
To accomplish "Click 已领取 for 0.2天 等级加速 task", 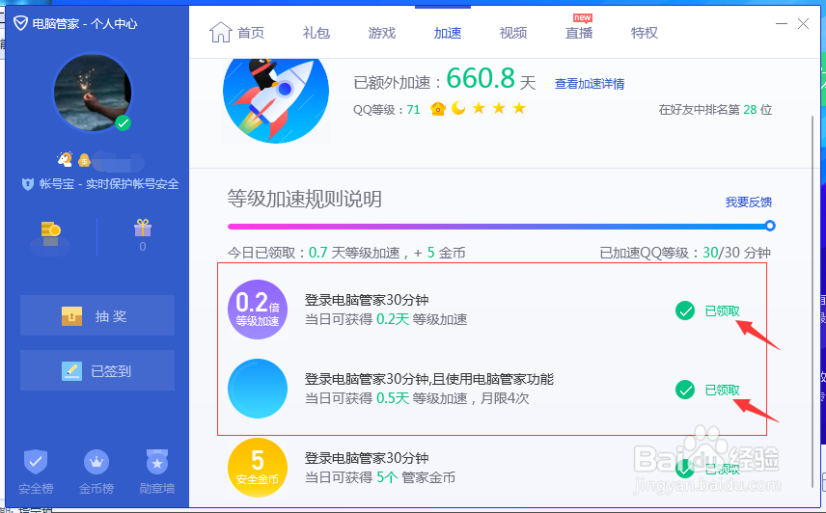I will pyautogui.click(x=722, y=310).
